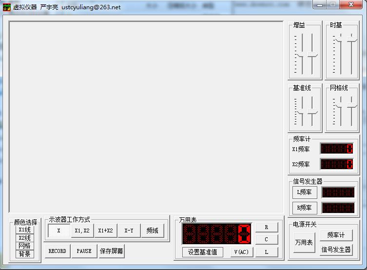
Task: Choose 网格 grid color
Action: click(x=25, y=246)
